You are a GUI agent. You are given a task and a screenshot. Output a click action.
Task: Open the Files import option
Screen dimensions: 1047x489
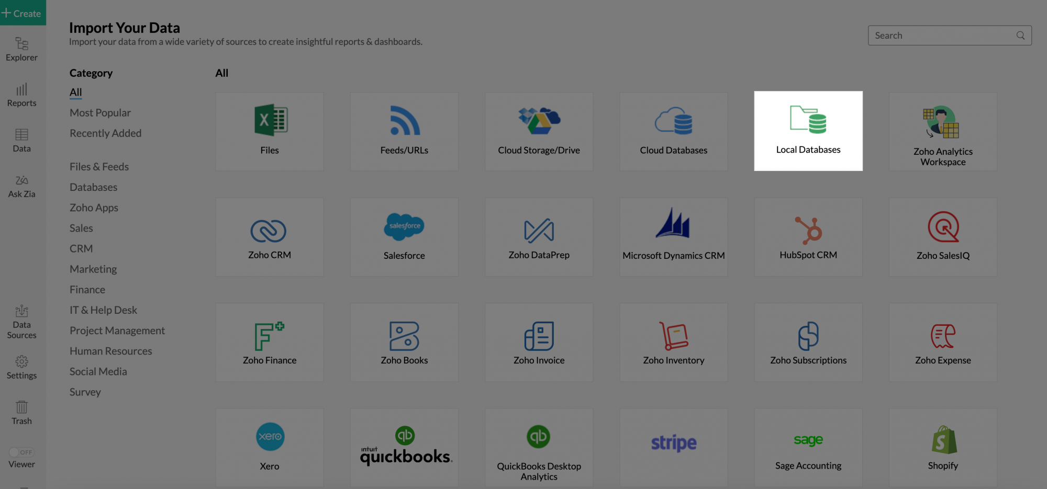(269, 131)
